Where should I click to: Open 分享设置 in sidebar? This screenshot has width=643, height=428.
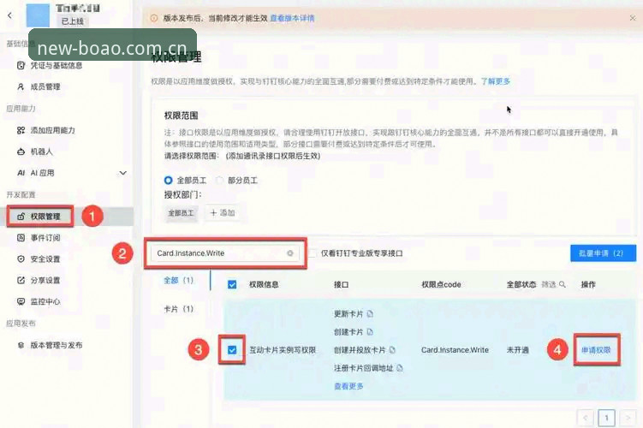pos(45,281)
